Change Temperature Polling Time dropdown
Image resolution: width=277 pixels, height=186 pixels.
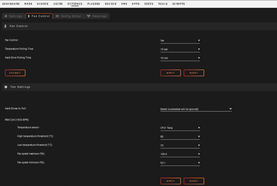180,49
